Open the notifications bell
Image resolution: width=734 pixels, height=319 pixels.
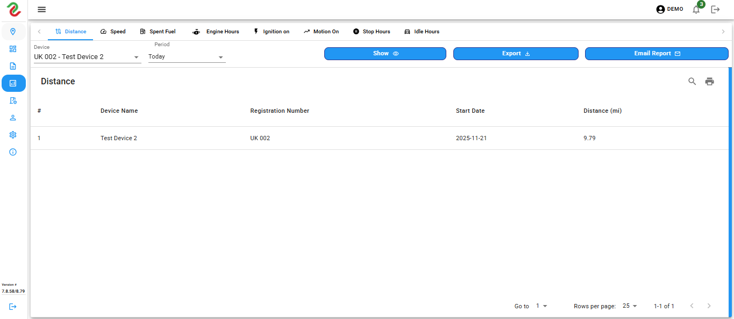pos(696,10)
